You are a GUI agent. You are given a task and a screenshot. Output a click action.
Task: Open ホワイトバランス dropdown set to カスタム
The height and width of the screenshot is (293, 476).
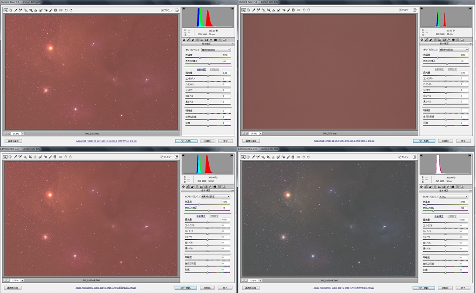point(453,197)
